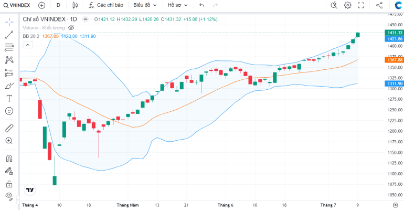The image size is (404, 210).
Task: Open forecasting and measurement position tool
Action: coord(9,72)
